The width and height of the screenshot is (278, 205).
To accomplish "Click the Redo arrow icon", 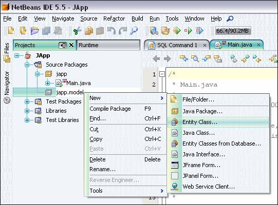I will (123, 31).
